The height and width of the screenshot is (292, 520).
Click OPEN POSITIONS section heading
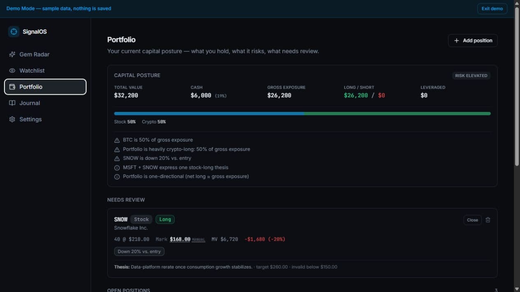coord(129,290)
